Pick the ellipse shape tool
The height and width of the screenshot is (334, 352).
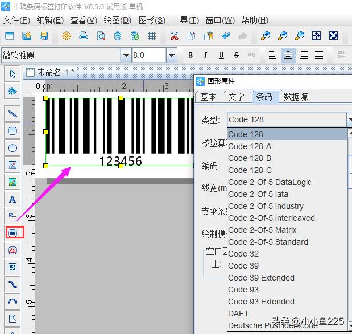(x=12, y=148)
